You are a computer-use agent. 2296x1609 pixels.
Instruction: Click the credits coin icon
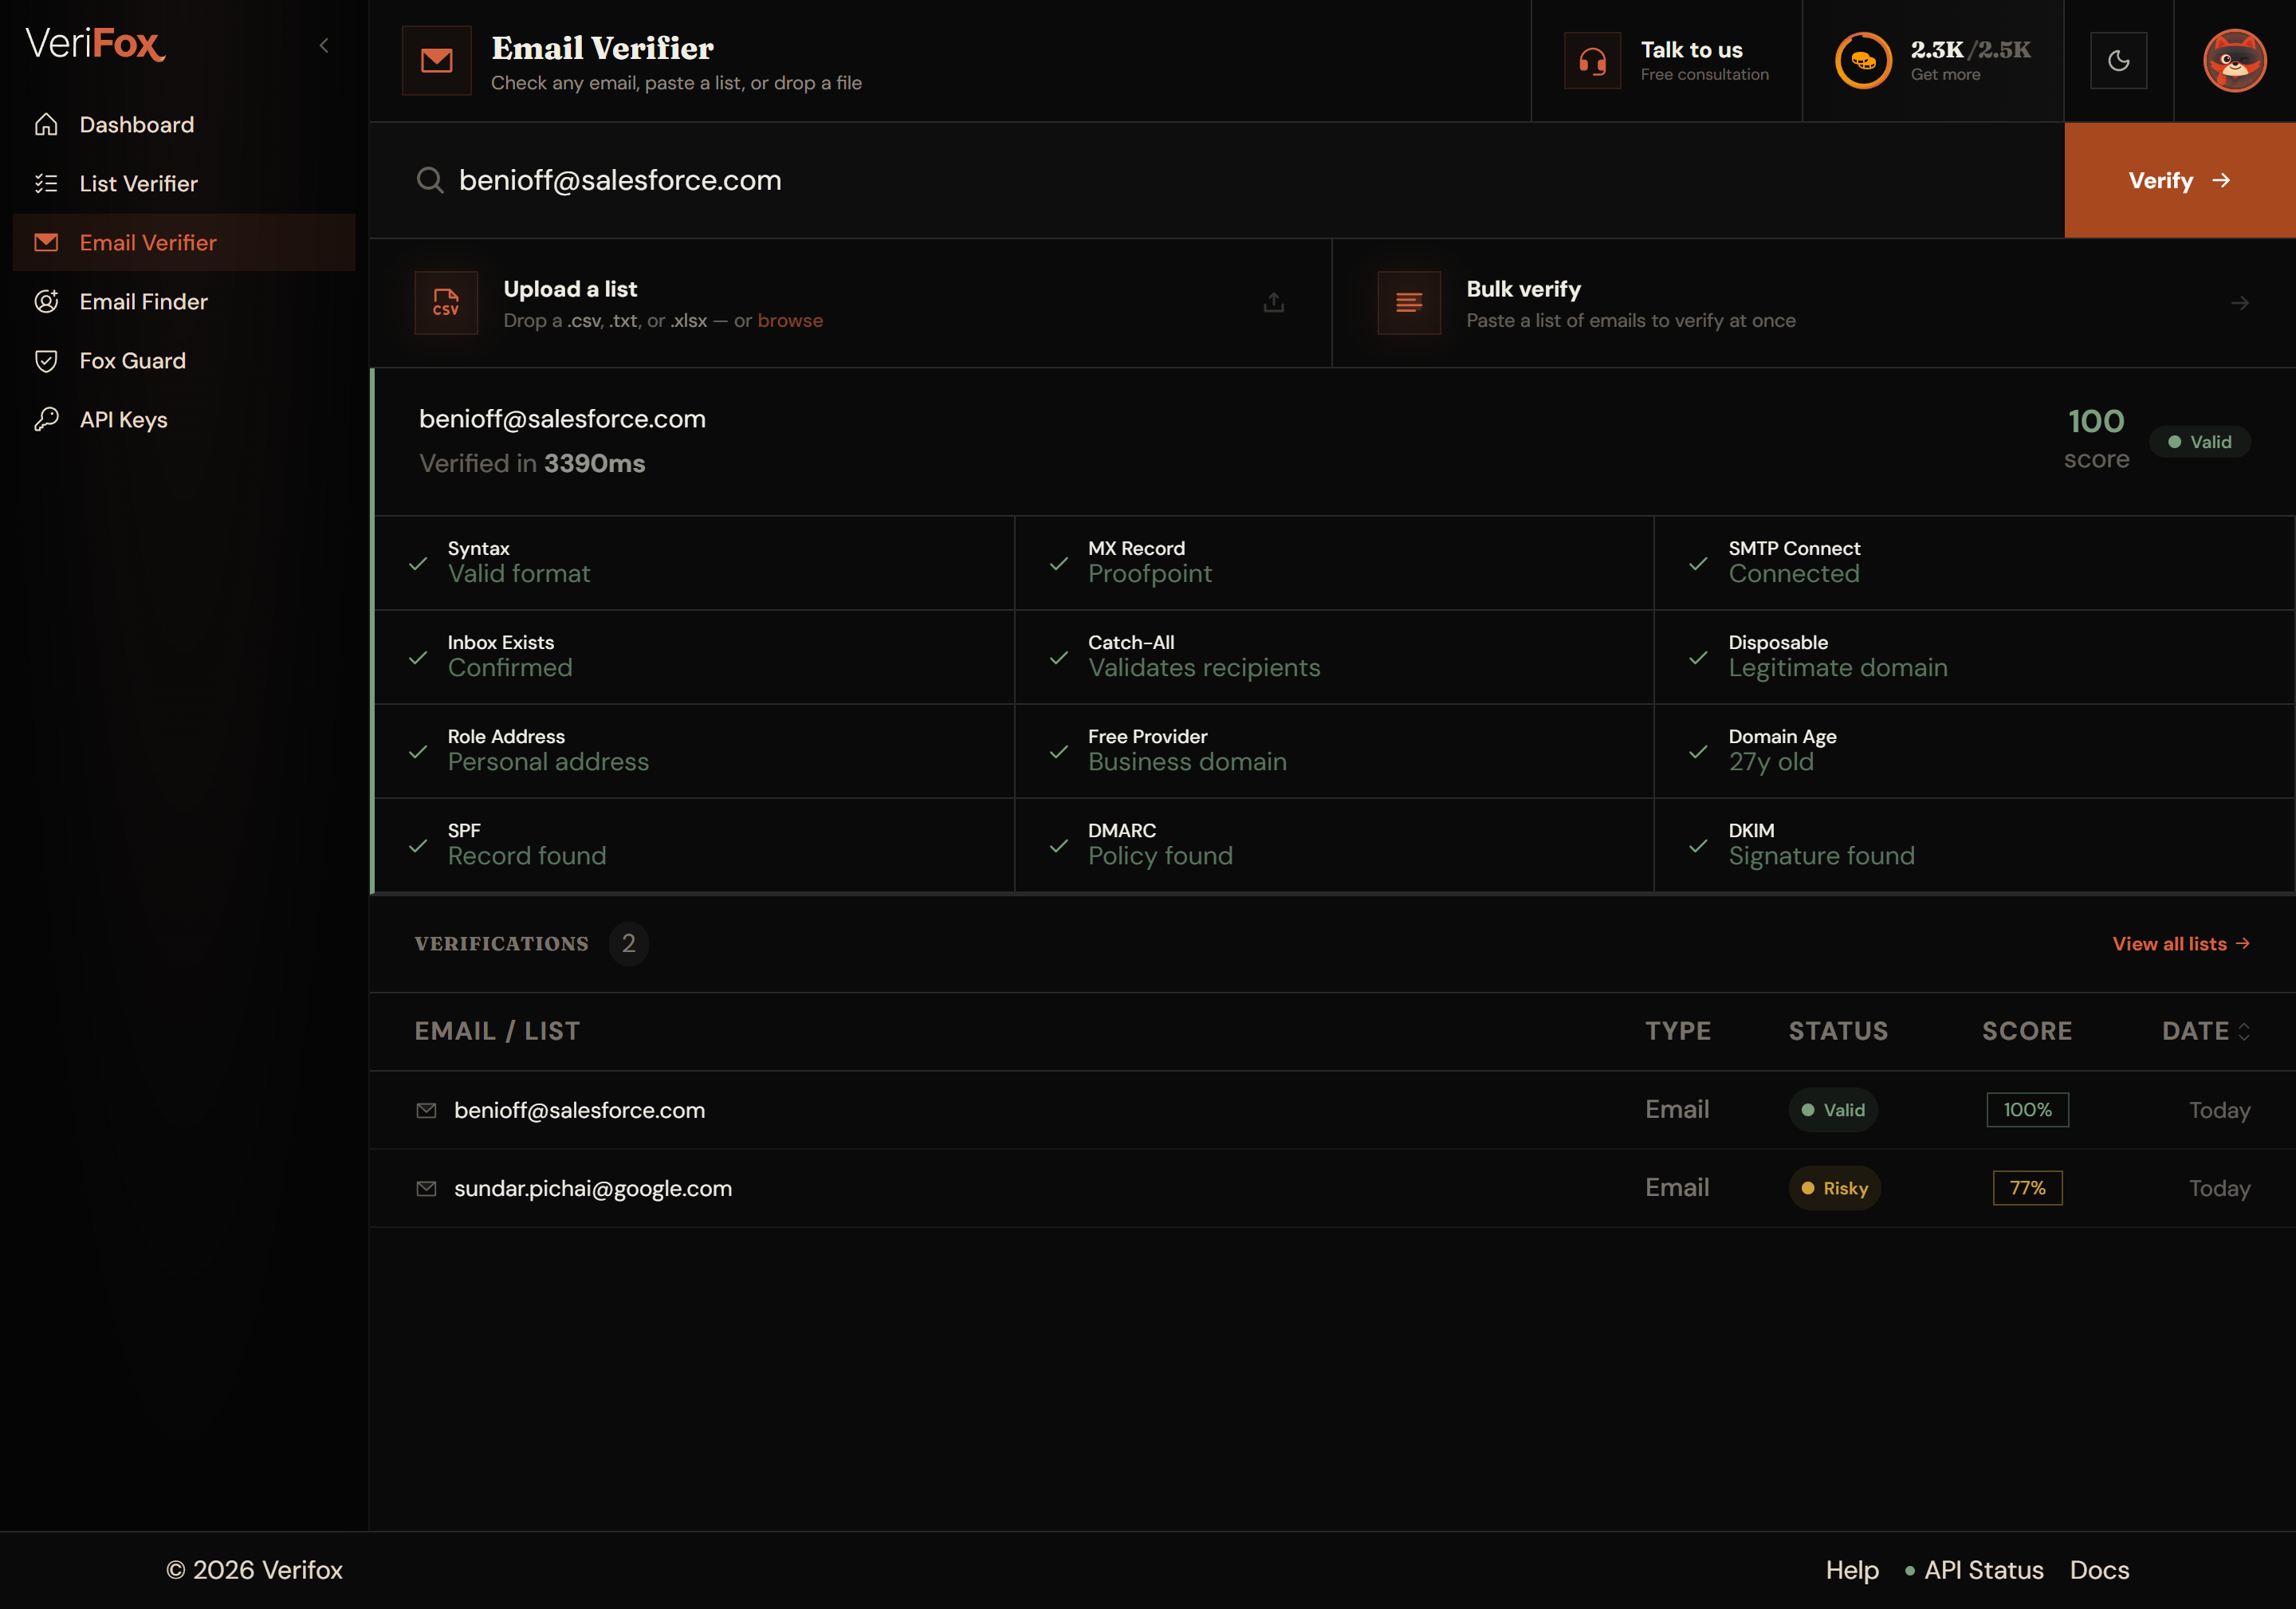(x=1863, y=61)
